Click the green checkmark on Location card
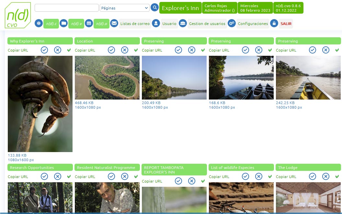Screen dimensions: 342x214 click(136, 50)
